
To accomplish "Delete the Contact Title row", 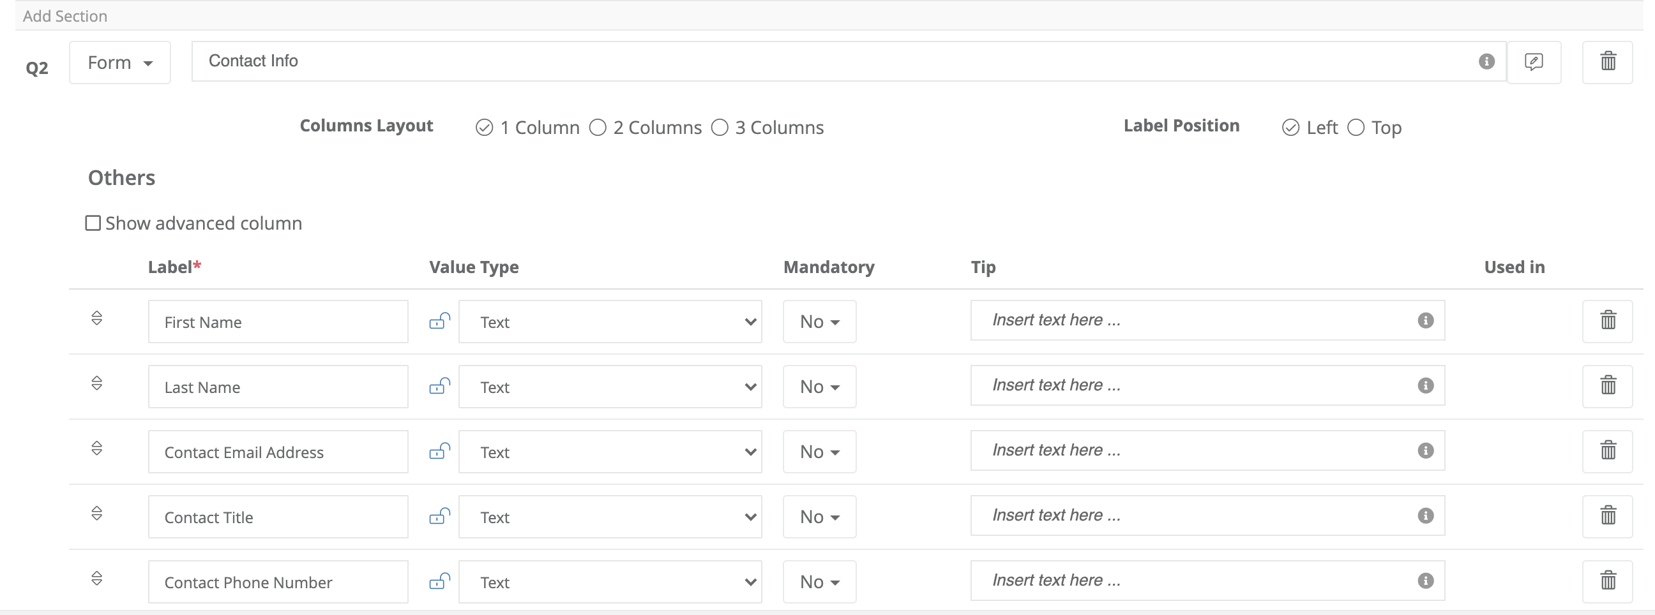I will coord(1608,515).
